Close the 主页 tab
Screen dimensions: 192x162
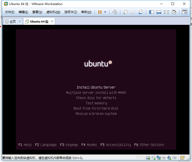pos(20,22)
